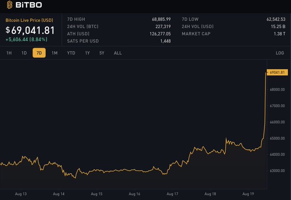The height and width of the screenshot is (200, 291).
Task: Click the Bitcoin Live Price (USD) heading
Action: (30, 20)
